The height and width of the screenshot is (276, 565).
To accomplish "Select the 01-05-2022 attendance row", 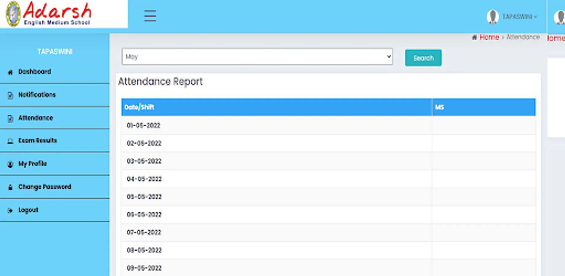I will (328, 125).
